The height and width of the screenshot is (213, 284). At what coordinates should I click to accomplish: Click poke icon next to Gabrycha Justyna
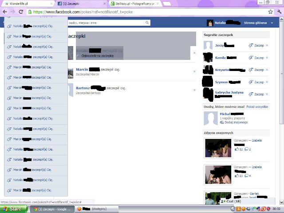251,95
